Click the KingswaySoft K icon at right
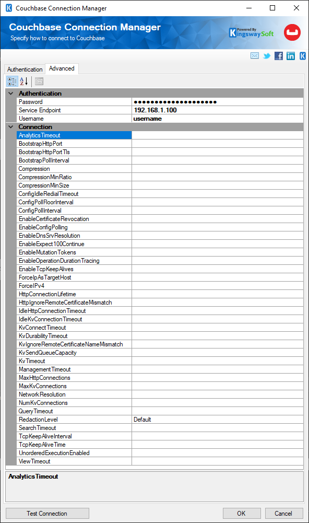This screenshot has height=523, width=309. (x=303, y=56)
